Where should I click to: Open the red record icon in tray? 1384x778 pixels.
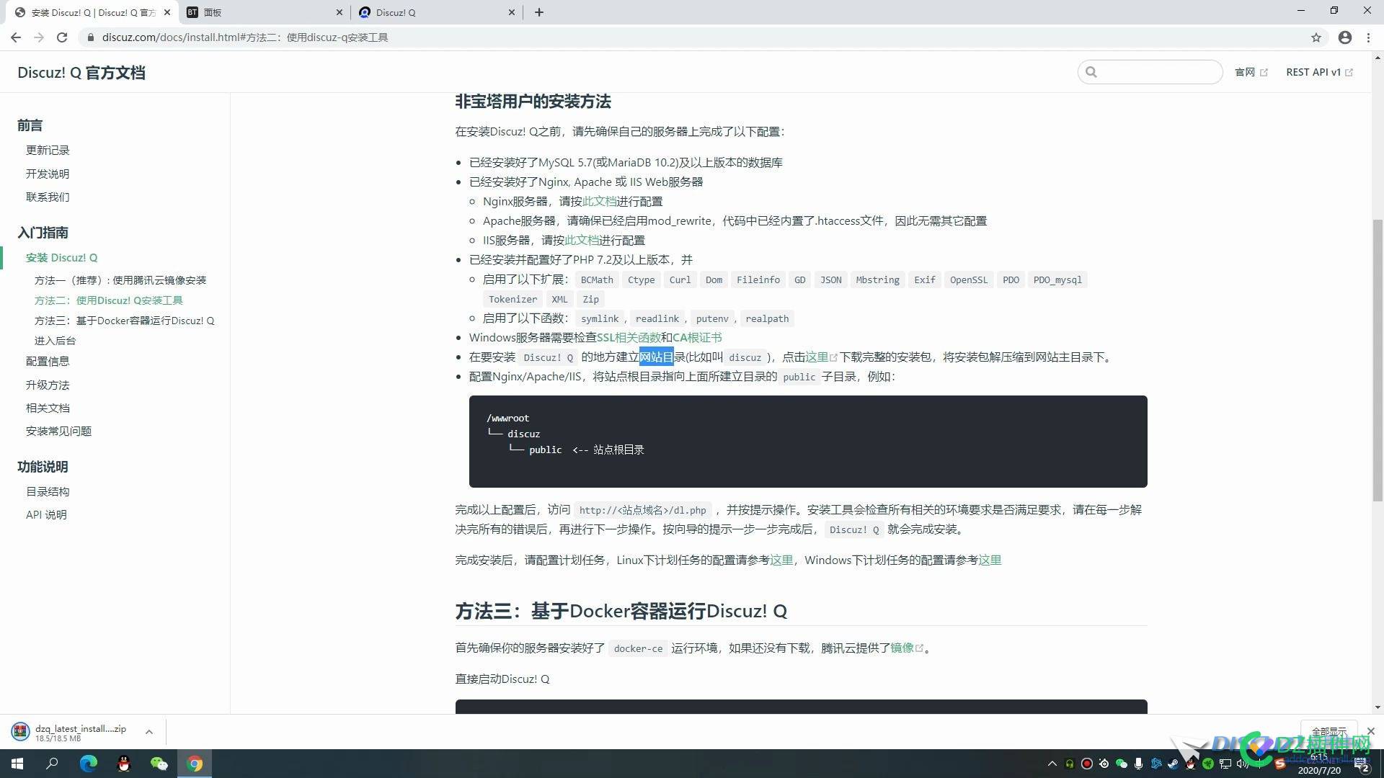[1087, 764]
